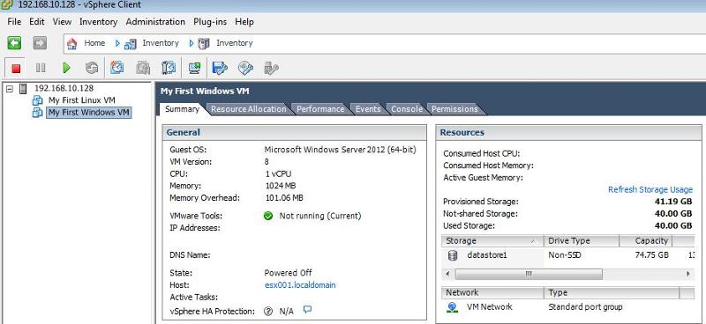
Task: Revert to current snapshot toolbar icon
Action: 143,68
